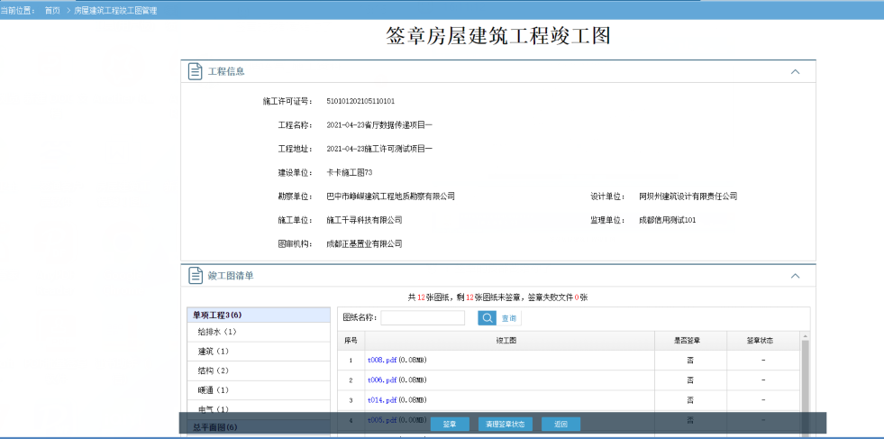Click the 是否签章 column header
Viewport: 884px width, 439px height.
[x=690, y=341]
